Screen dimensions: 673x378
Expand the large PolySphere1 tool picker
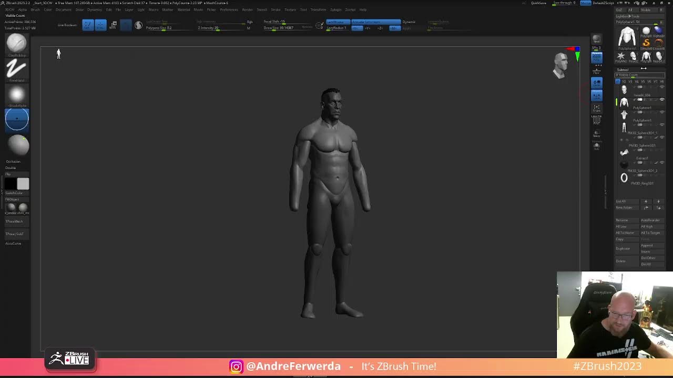point(627,37)
